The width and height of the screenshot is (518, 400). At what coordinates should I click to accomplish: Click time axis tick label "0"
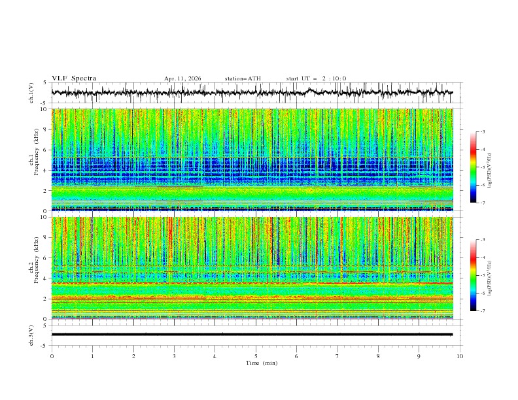pos(52,356)
